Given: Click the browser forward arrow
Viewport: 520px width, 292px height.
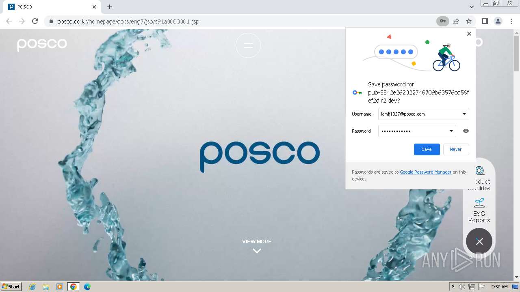Looking at the screenshot, I should [x=22, y=21].
